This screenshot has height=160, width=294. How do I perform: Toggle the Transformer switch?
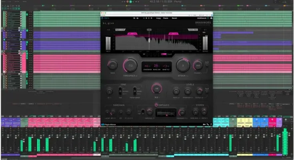tap(135, 91)
